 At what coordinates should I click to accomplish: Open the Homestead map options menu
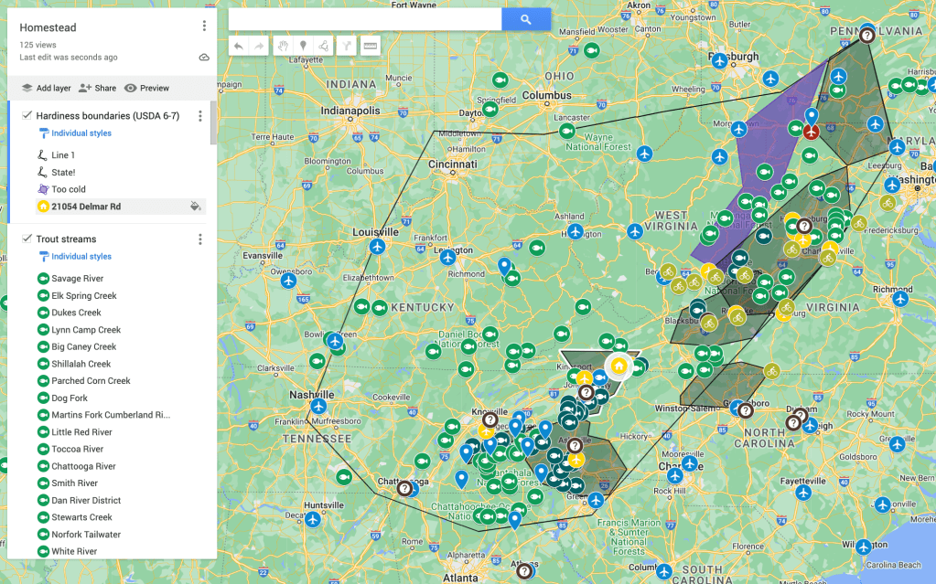pos(204,27)
